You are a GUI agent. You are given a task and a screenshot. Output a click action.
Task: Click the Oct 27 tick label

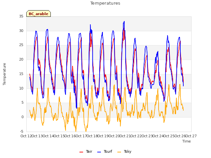point(191,136)
